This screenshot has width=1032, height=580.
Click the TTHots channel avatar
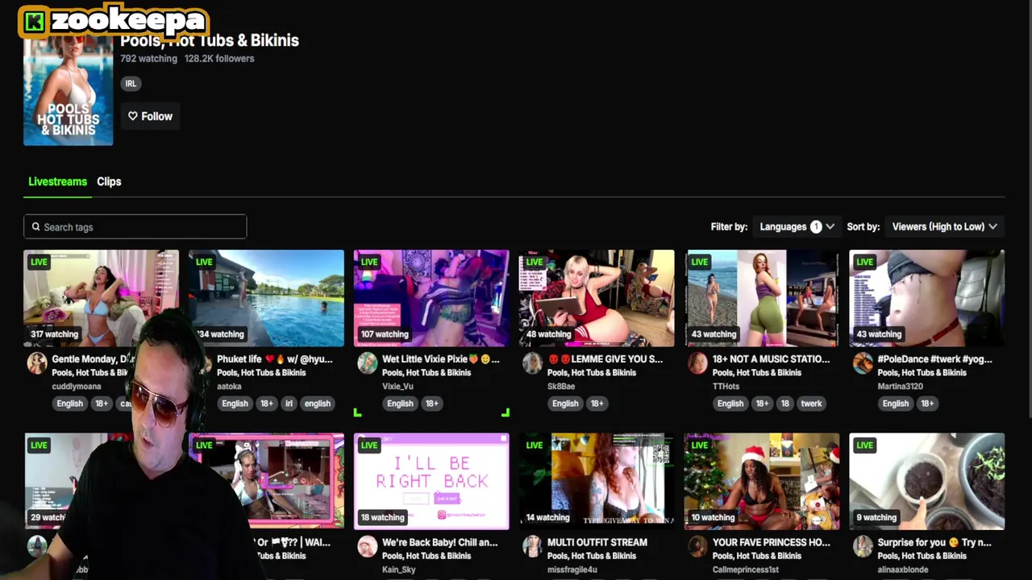pyautogui.click(x=698, y=362)
